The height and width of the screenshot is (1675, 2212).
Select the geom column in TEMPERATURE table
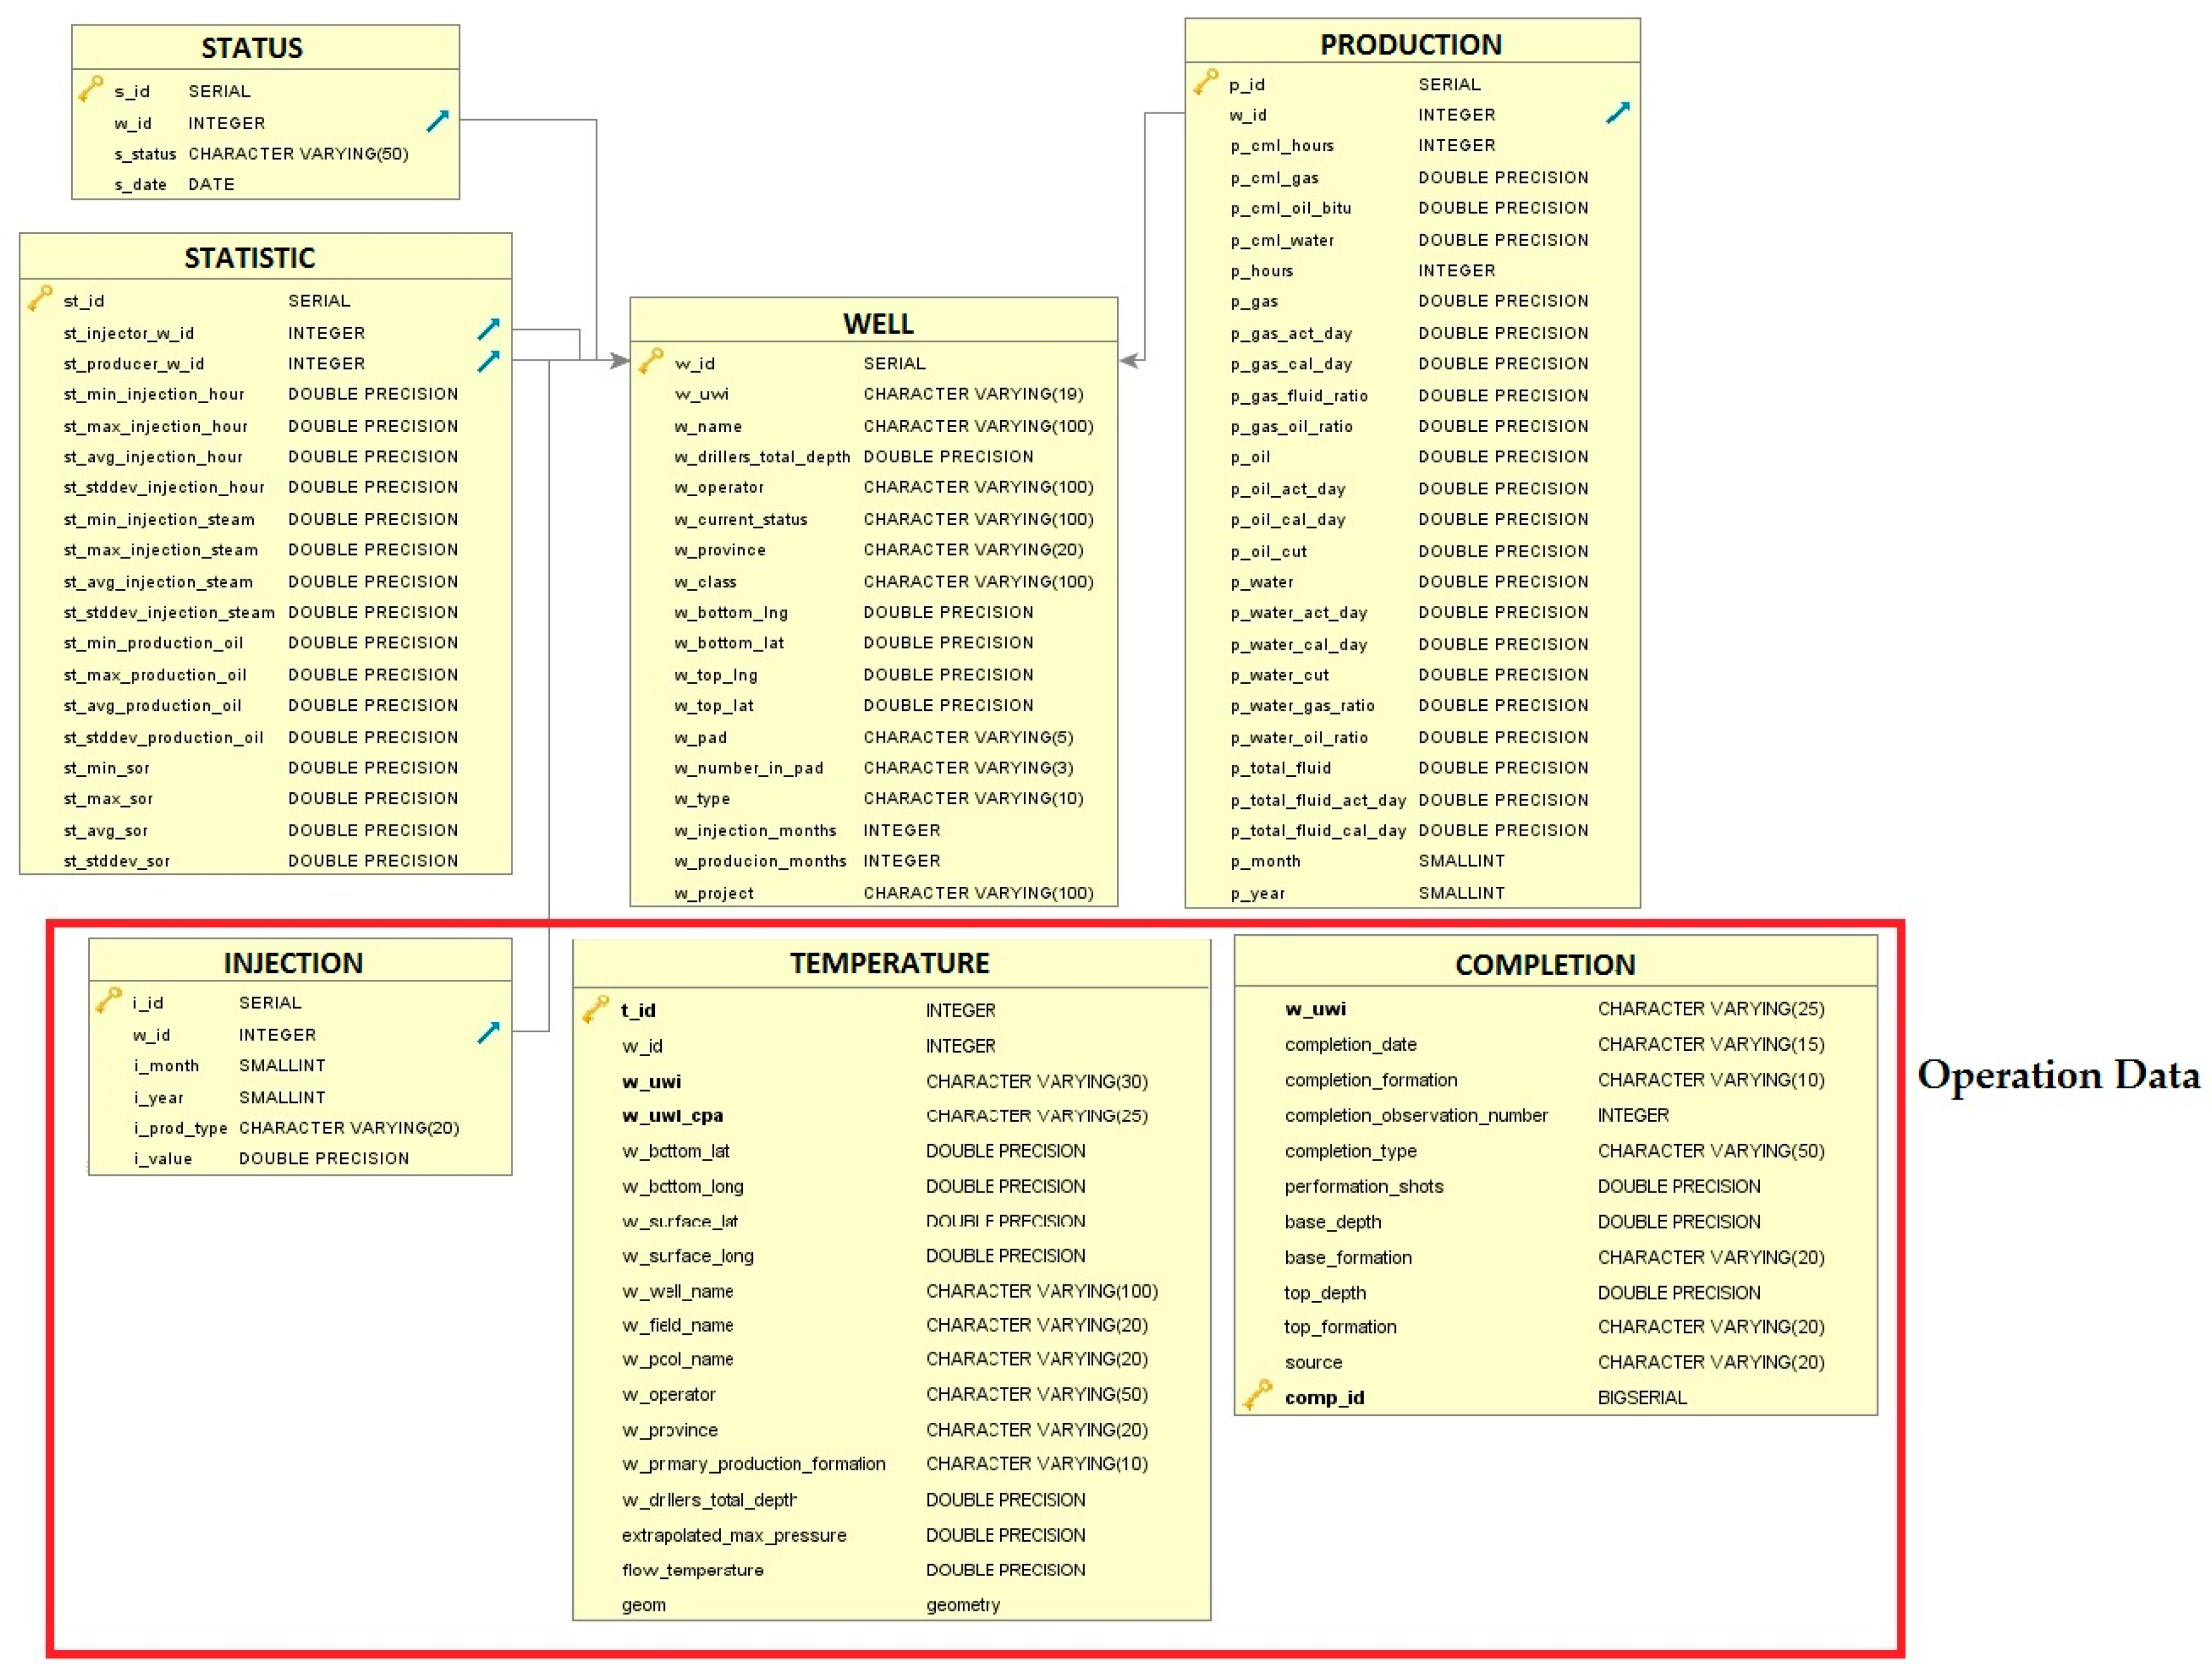tap(643, 1605)
